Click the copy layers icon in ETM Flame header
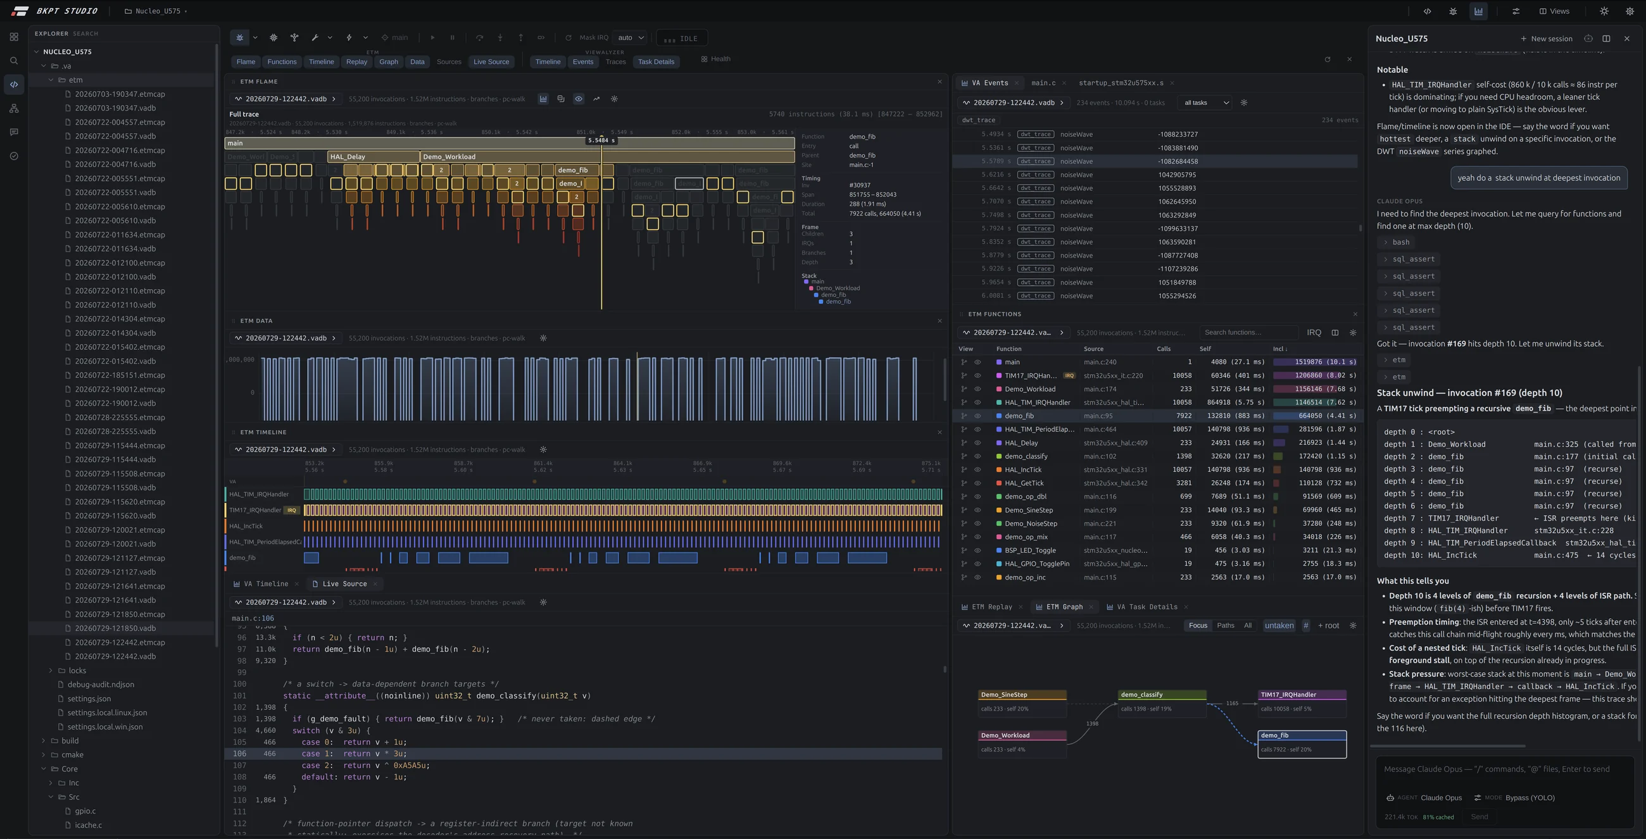1646x839 pixels. [x=560, y=99]
